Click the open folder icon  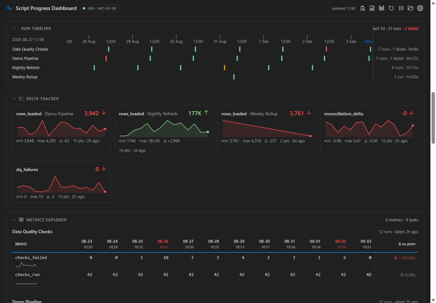(411, 8)
